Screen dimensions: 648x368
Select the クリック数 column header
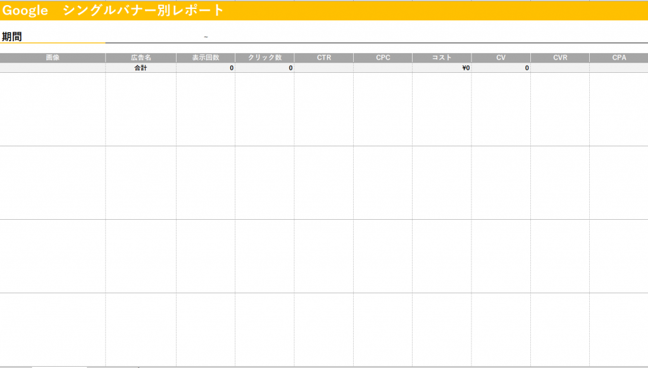click(x=265, y=58)
